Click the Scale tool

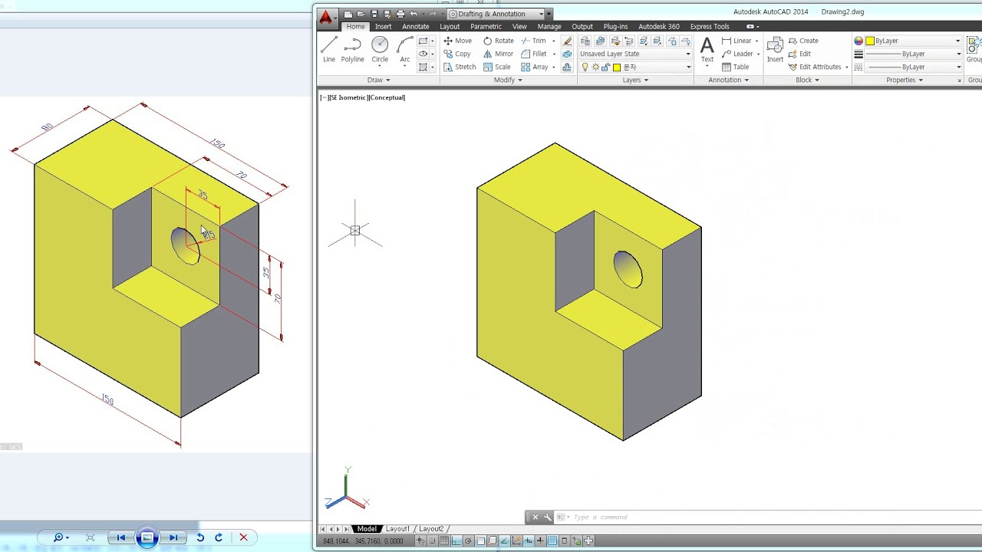[496, 67]
